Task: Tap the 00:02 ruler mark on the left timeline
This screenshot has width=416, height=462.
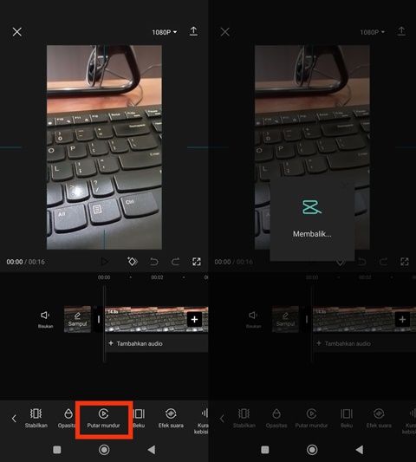Action: point(157,277)
